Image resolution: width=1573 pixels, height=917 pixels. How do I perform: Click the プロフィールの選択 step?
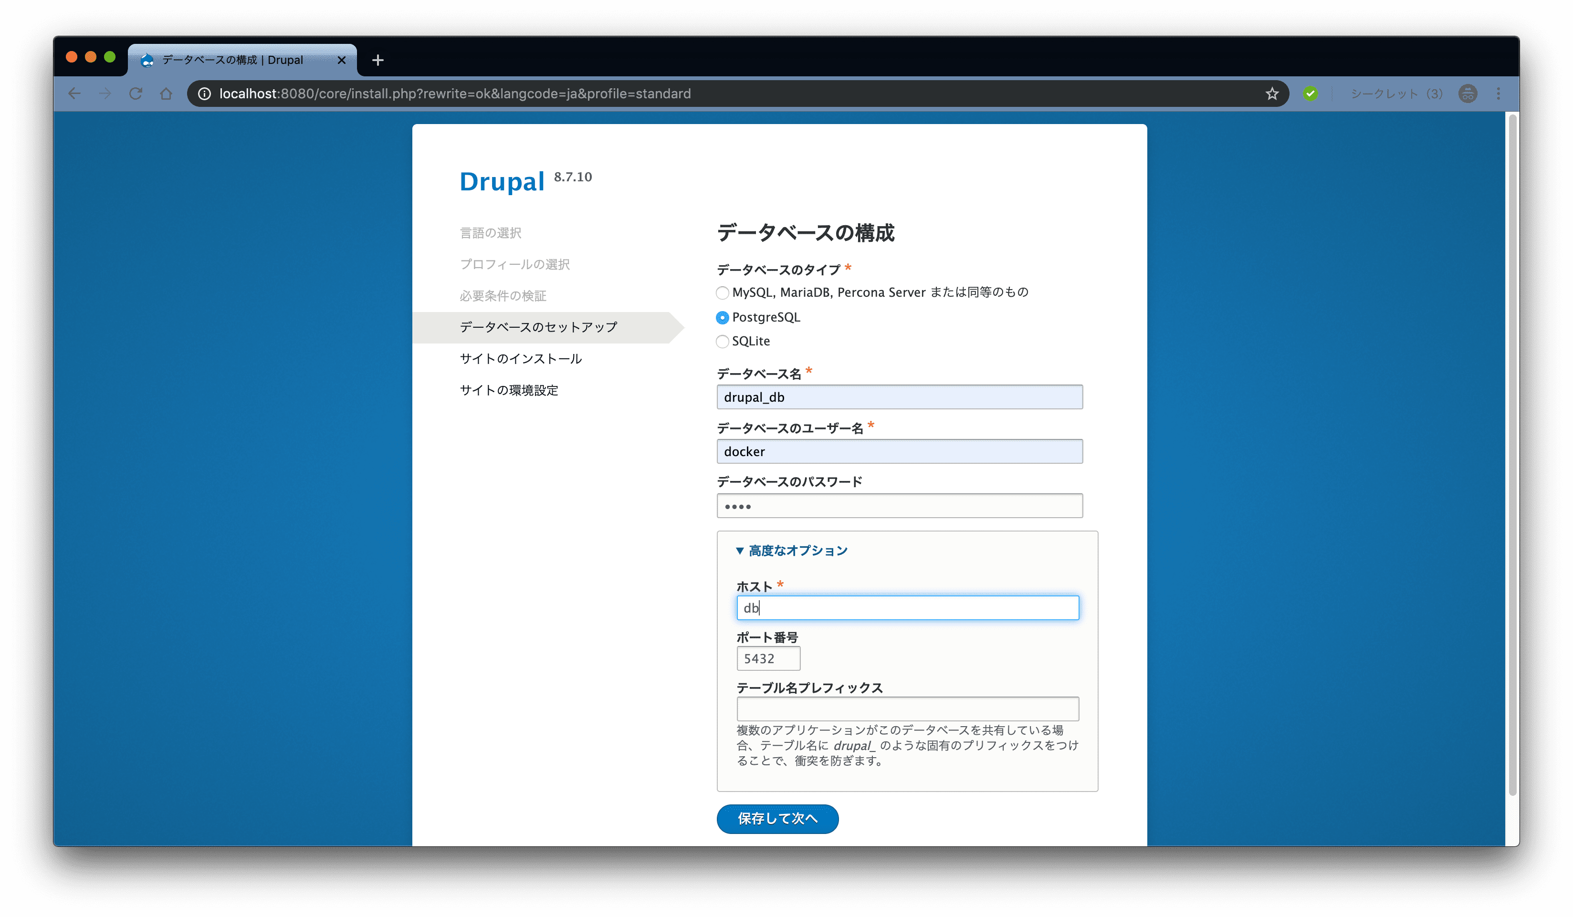click(x=514, y=265)
